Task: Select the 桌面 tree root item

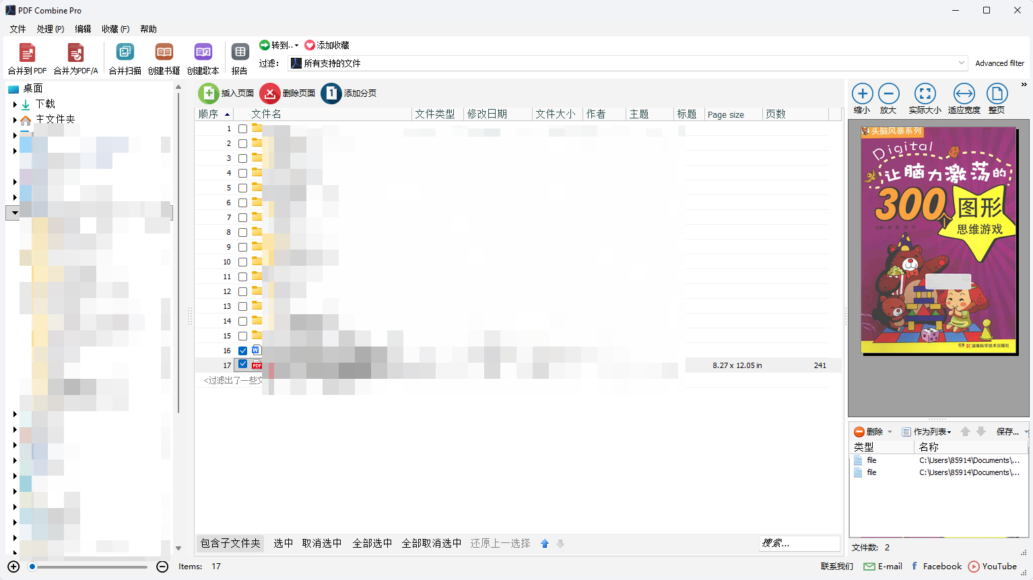Action: point(32,89)
